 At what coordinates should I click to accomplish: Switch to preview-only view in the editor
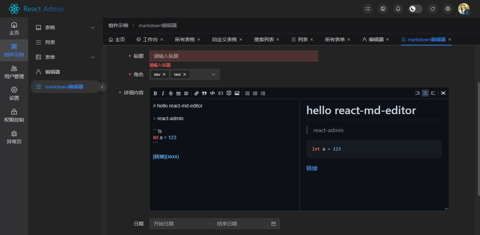433,93
